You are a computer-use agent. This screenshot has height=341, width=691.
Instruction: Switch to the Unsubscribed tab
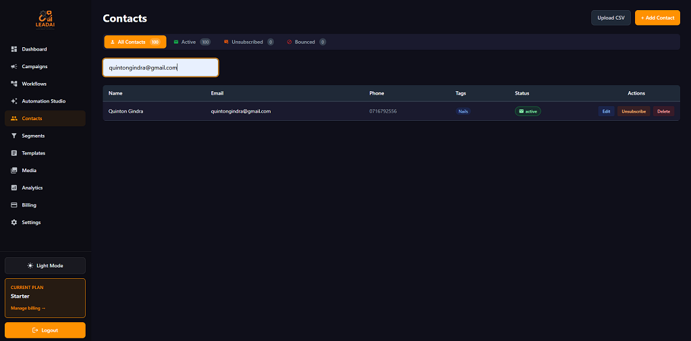coord(248,42)
